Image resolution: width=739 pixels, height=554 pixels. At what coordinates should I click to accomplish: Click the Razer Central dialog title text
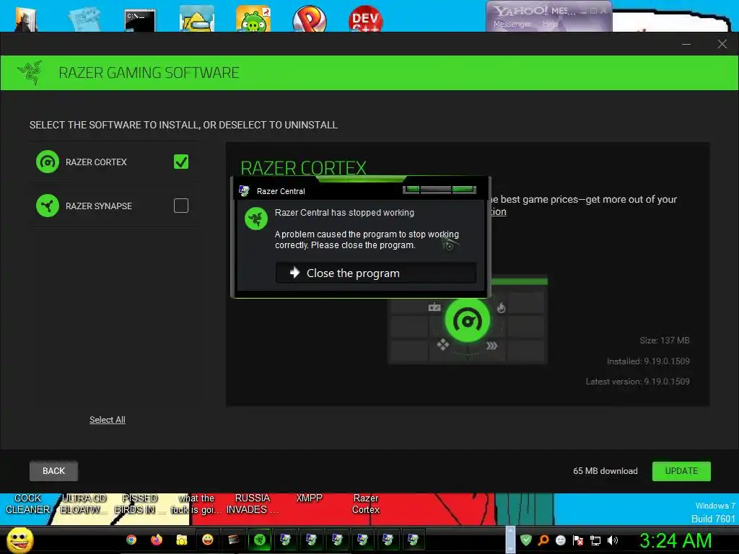tap(281, 191)
